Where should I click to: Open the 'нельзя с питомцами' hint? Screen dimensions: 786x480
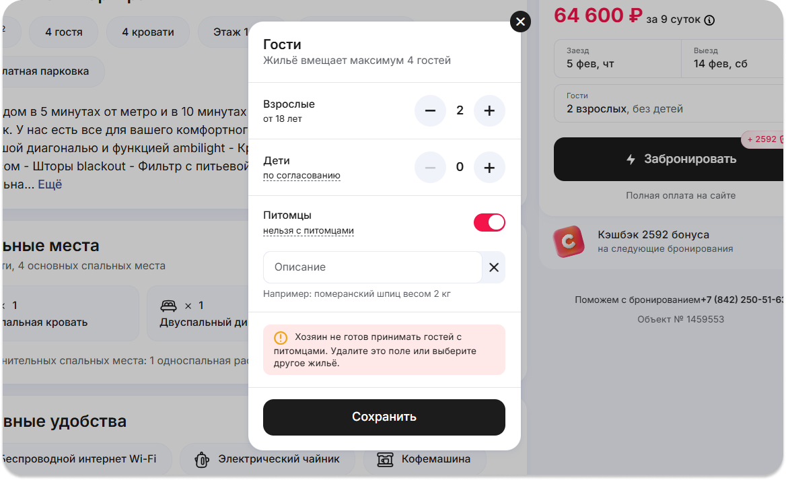click(308, 231)
